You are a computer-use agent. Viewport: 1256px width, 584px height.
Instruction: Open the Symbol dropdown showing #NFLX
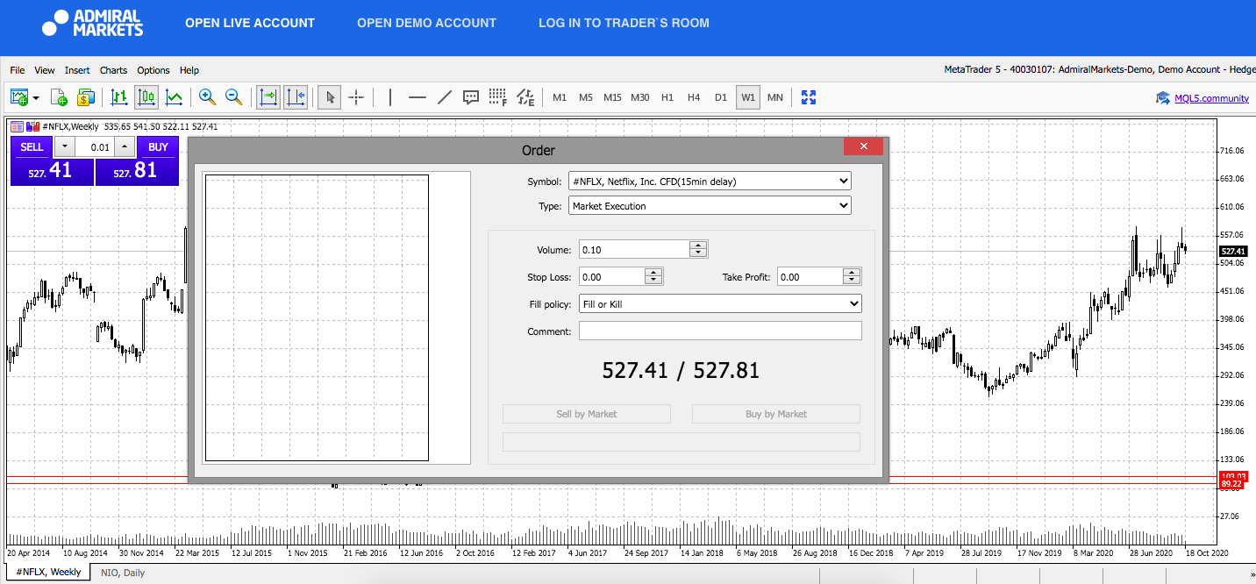710,182
